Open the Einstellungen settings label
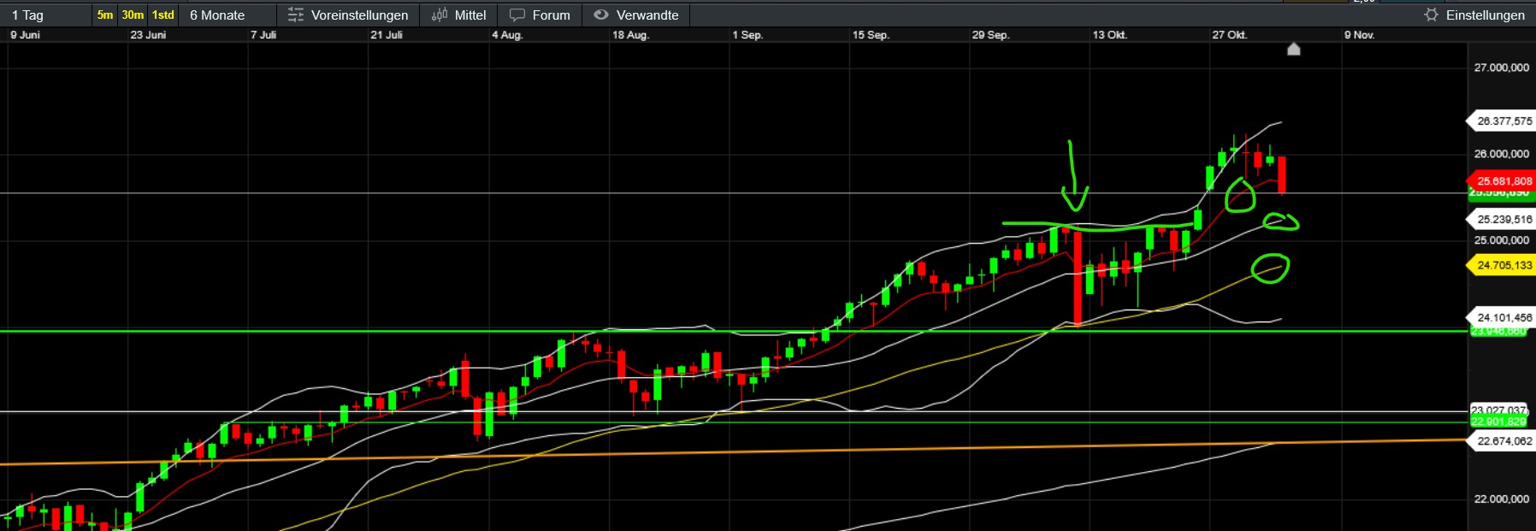Image resolution: width=1536 pixels, height=531 pixels. 1485,15
